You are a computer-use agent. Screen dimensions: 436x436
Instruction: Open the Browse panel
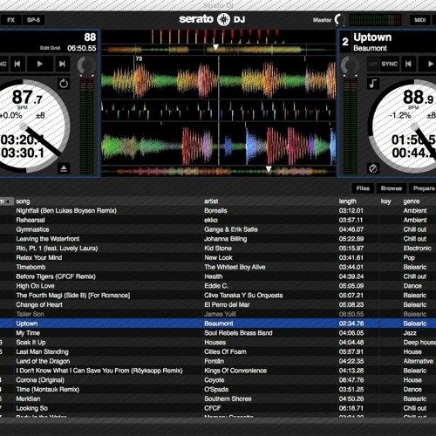click(392, 188)
